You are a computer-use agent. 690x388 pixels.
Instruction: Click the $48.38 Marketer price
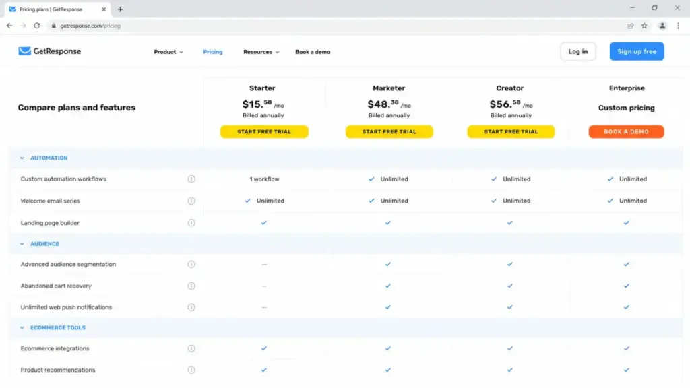(389, 104)
